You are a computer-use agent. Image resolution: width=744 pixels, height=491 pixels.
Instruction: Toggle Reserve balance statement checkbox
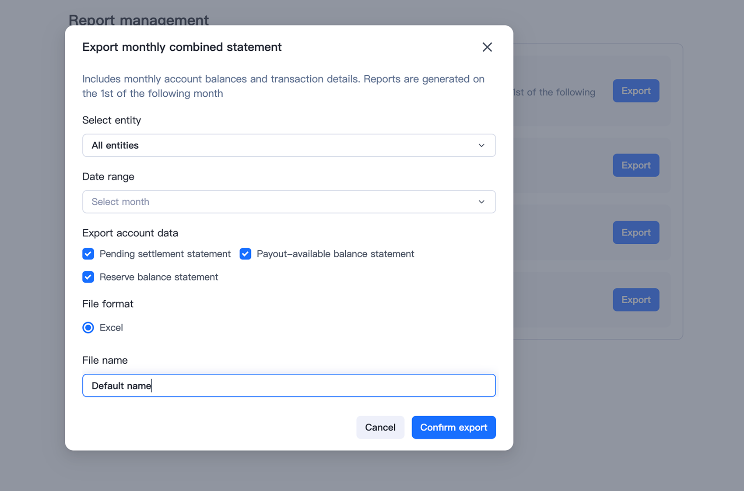tap(88, 277)
